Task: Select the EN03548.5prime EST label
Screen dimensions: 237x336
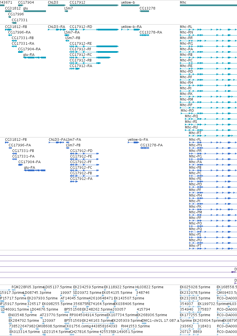Action: pos(23,315)
